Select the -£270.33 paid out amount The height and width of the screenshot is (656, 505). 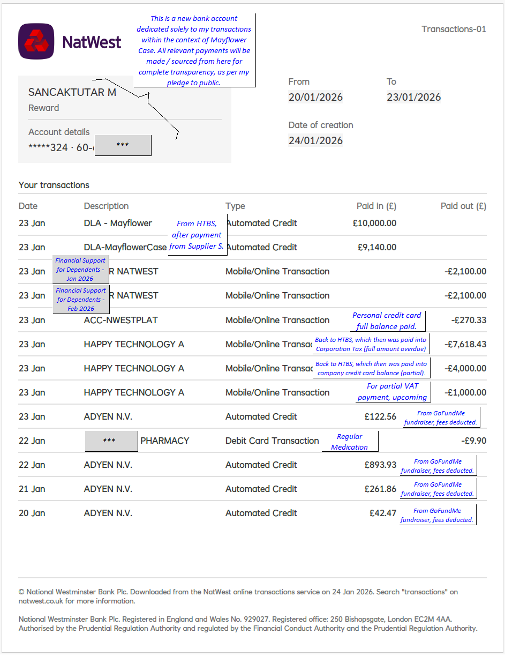469,320
